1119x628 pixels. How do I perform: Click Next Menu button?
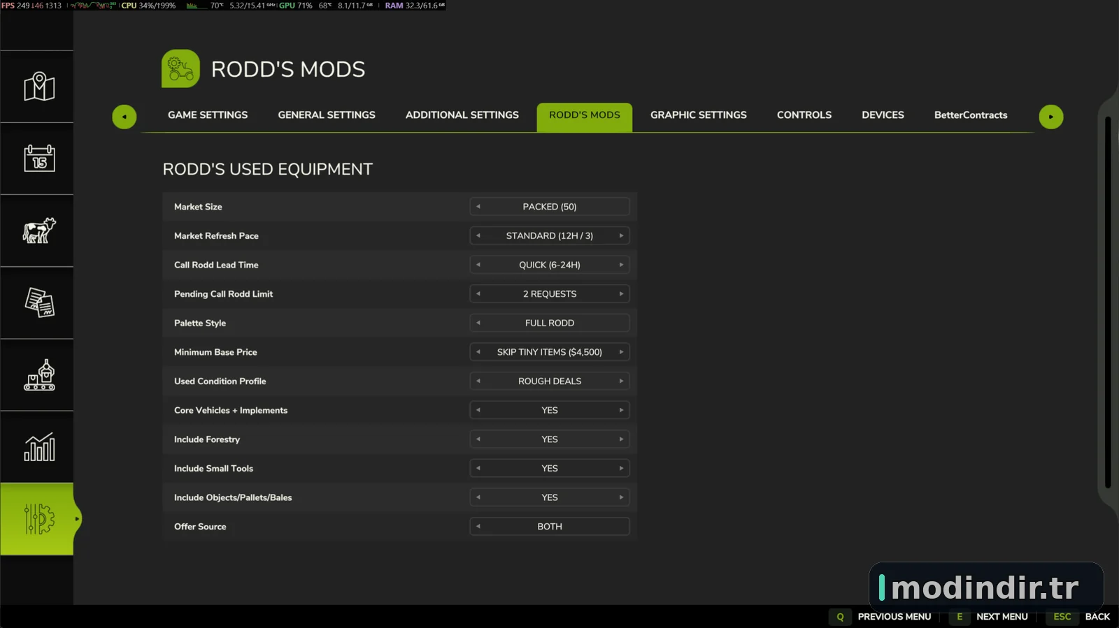pyautogui.click(x=1002, y=617)
